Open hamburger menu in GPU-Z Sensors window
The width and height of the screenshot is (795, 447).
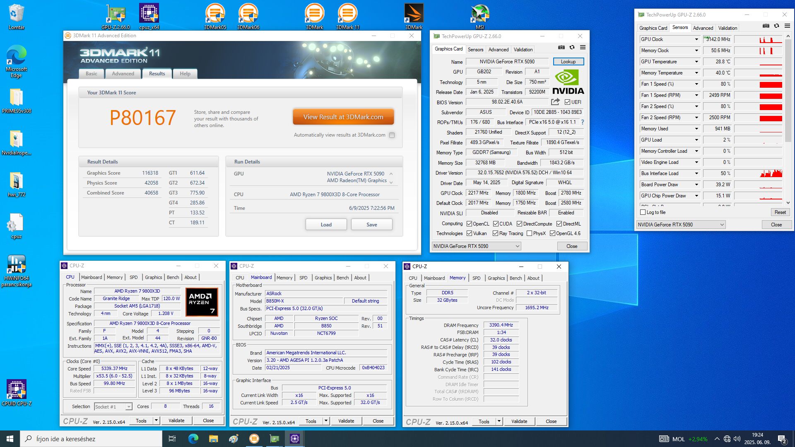[788, 26]
